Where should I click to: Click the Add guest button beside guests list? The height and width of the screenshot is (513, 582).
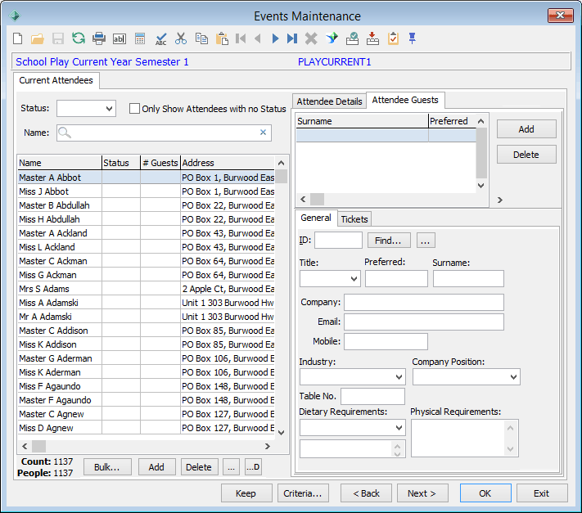click(x=526, y=129)
